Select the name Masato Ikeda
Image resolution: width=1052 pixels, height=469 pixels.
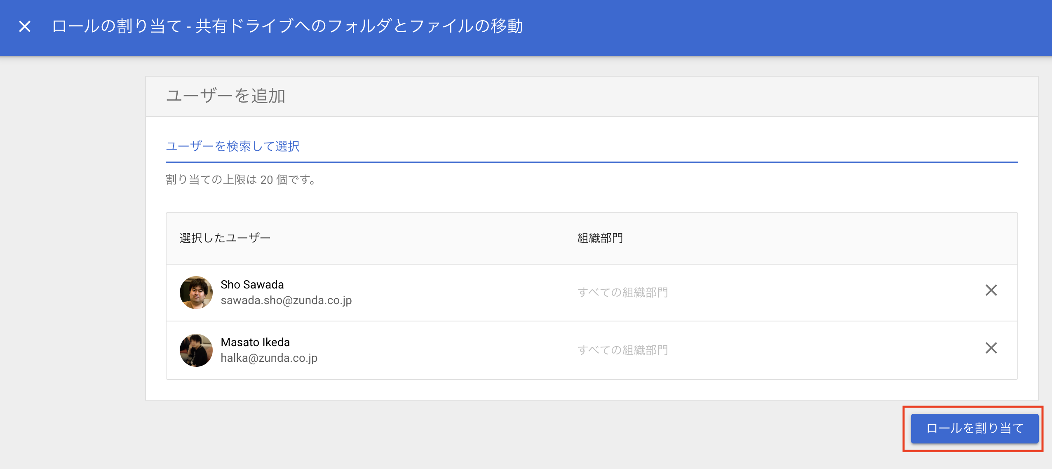click(255, 342)
